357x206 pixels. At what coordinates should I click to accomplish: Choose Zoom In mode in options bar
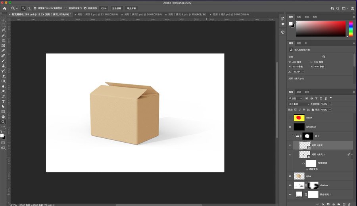pos(23,8)
